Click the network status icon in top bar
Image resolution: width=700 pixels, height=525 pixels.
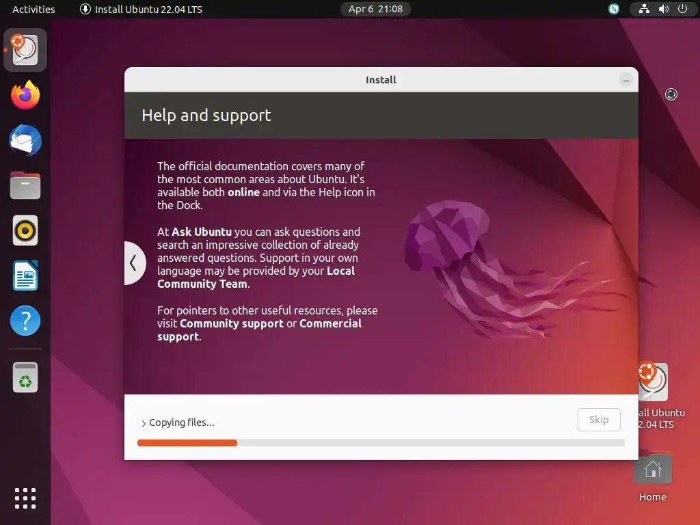coord(644,9)
